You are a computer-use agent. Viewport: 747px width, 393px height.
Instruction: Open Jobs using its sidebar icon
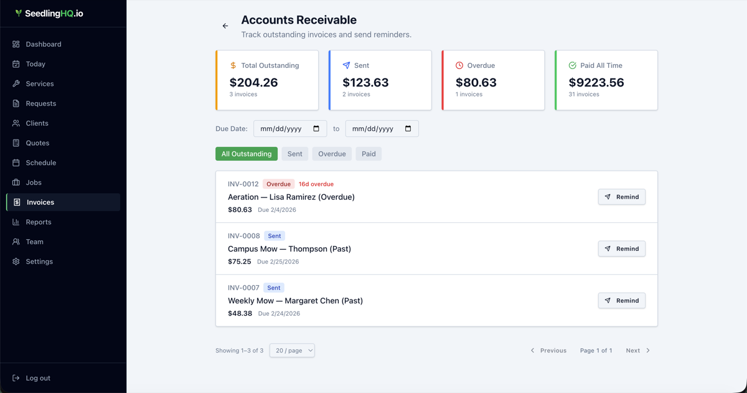tap(16, 182)
